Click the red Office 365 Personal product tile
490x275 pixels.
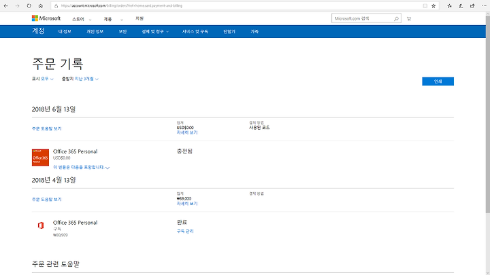(40, 158)
